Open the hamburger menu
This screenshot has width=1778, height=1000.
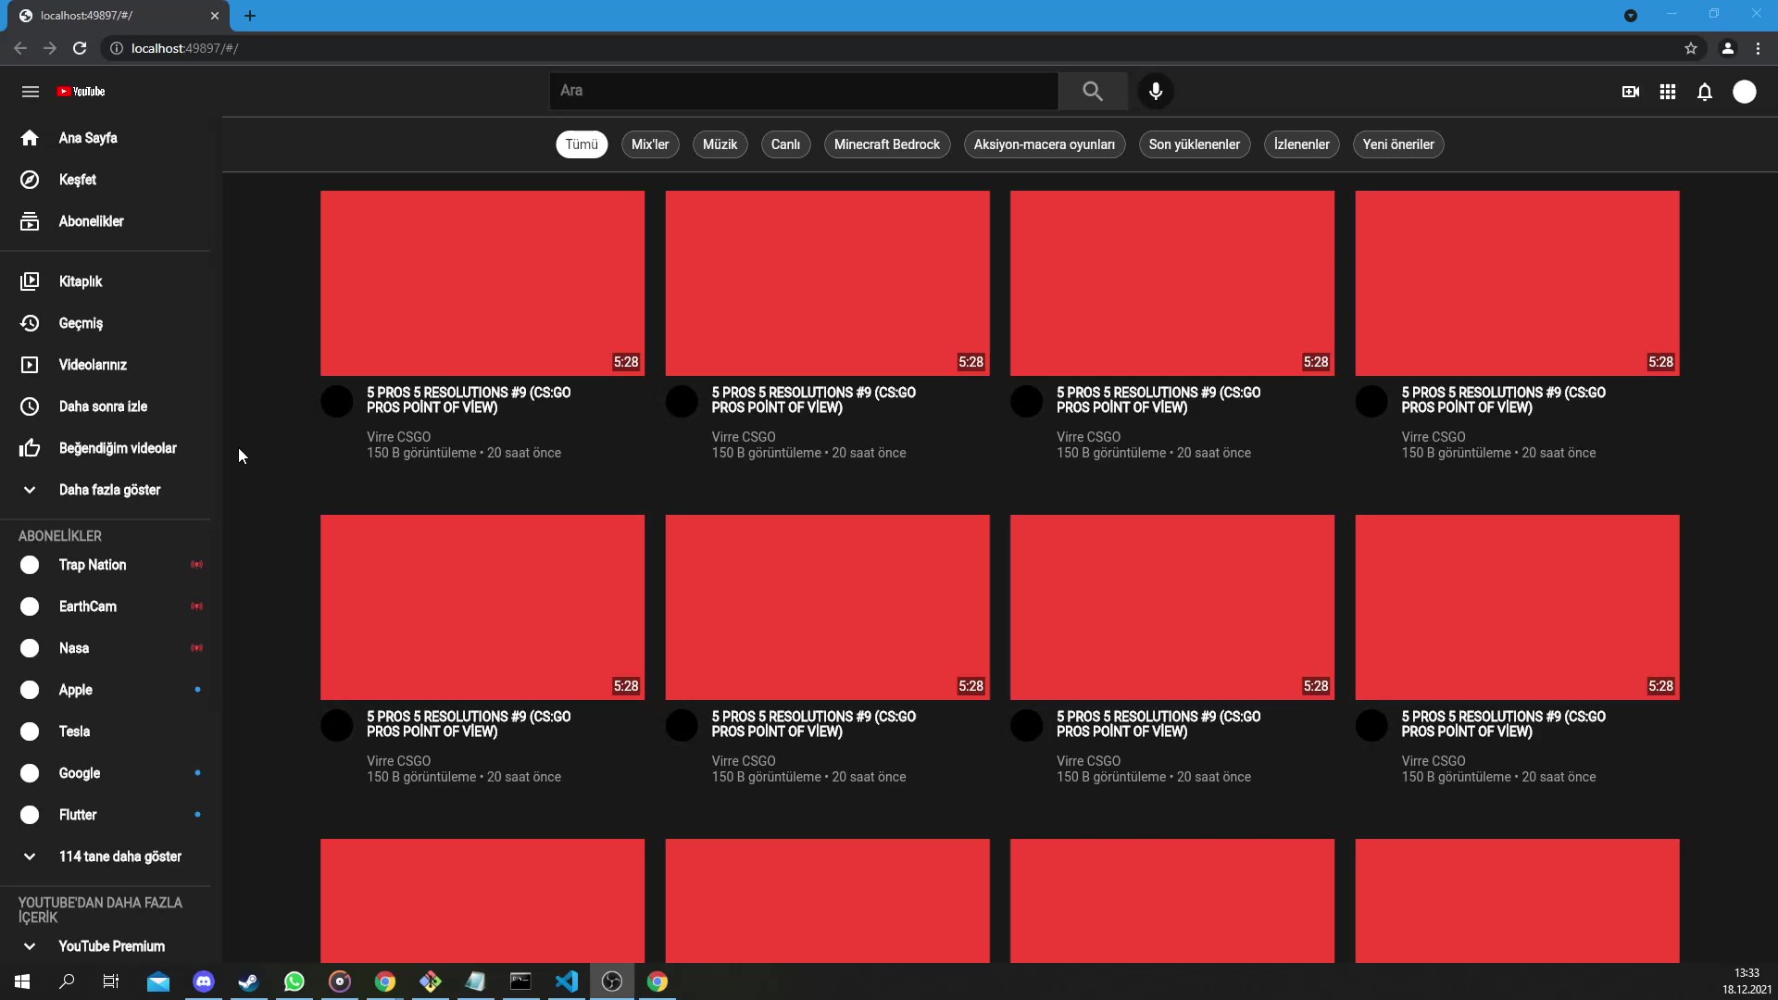pyautogui.click(x=31, y=91)
